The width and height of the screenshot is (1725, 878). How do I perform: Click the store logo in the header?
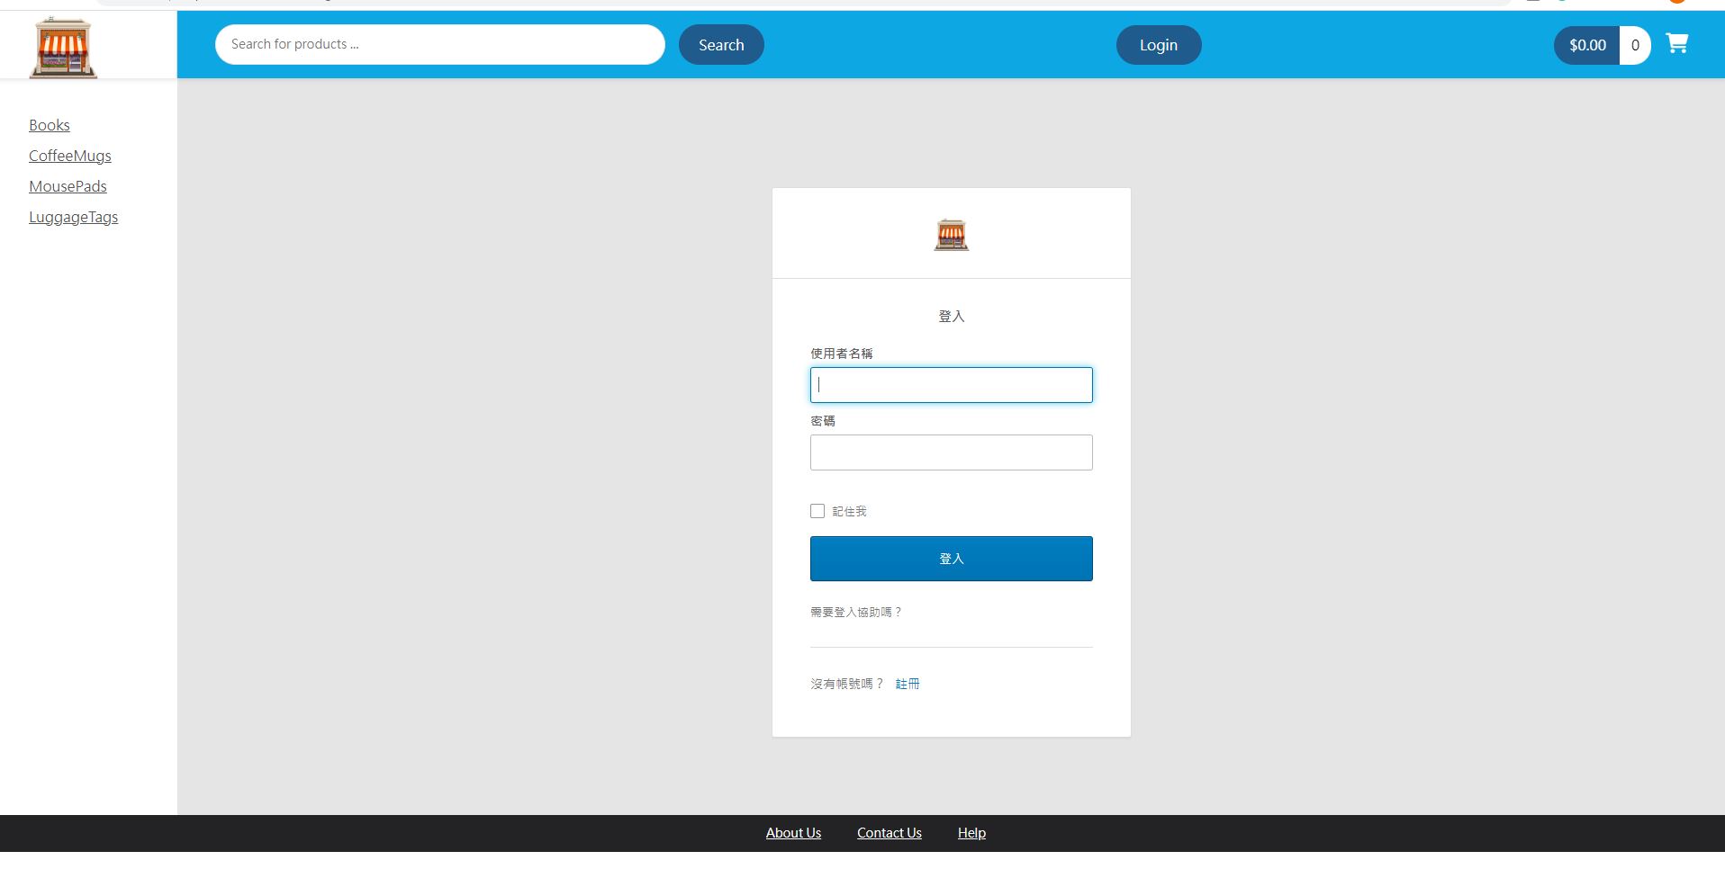point(62,47)
